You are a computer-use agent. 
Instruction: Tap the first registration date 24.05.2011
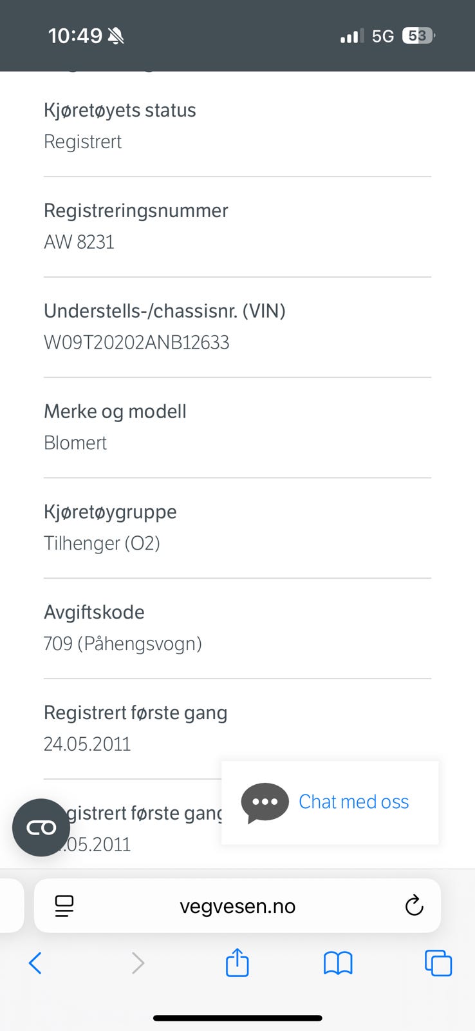tap(88, 744)
